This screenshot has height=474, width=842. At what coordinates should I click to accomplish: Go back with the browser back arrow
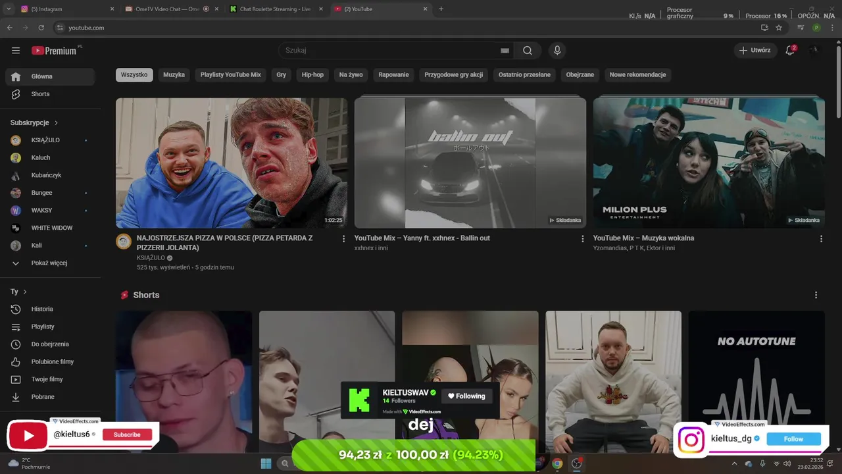(10, 28)
